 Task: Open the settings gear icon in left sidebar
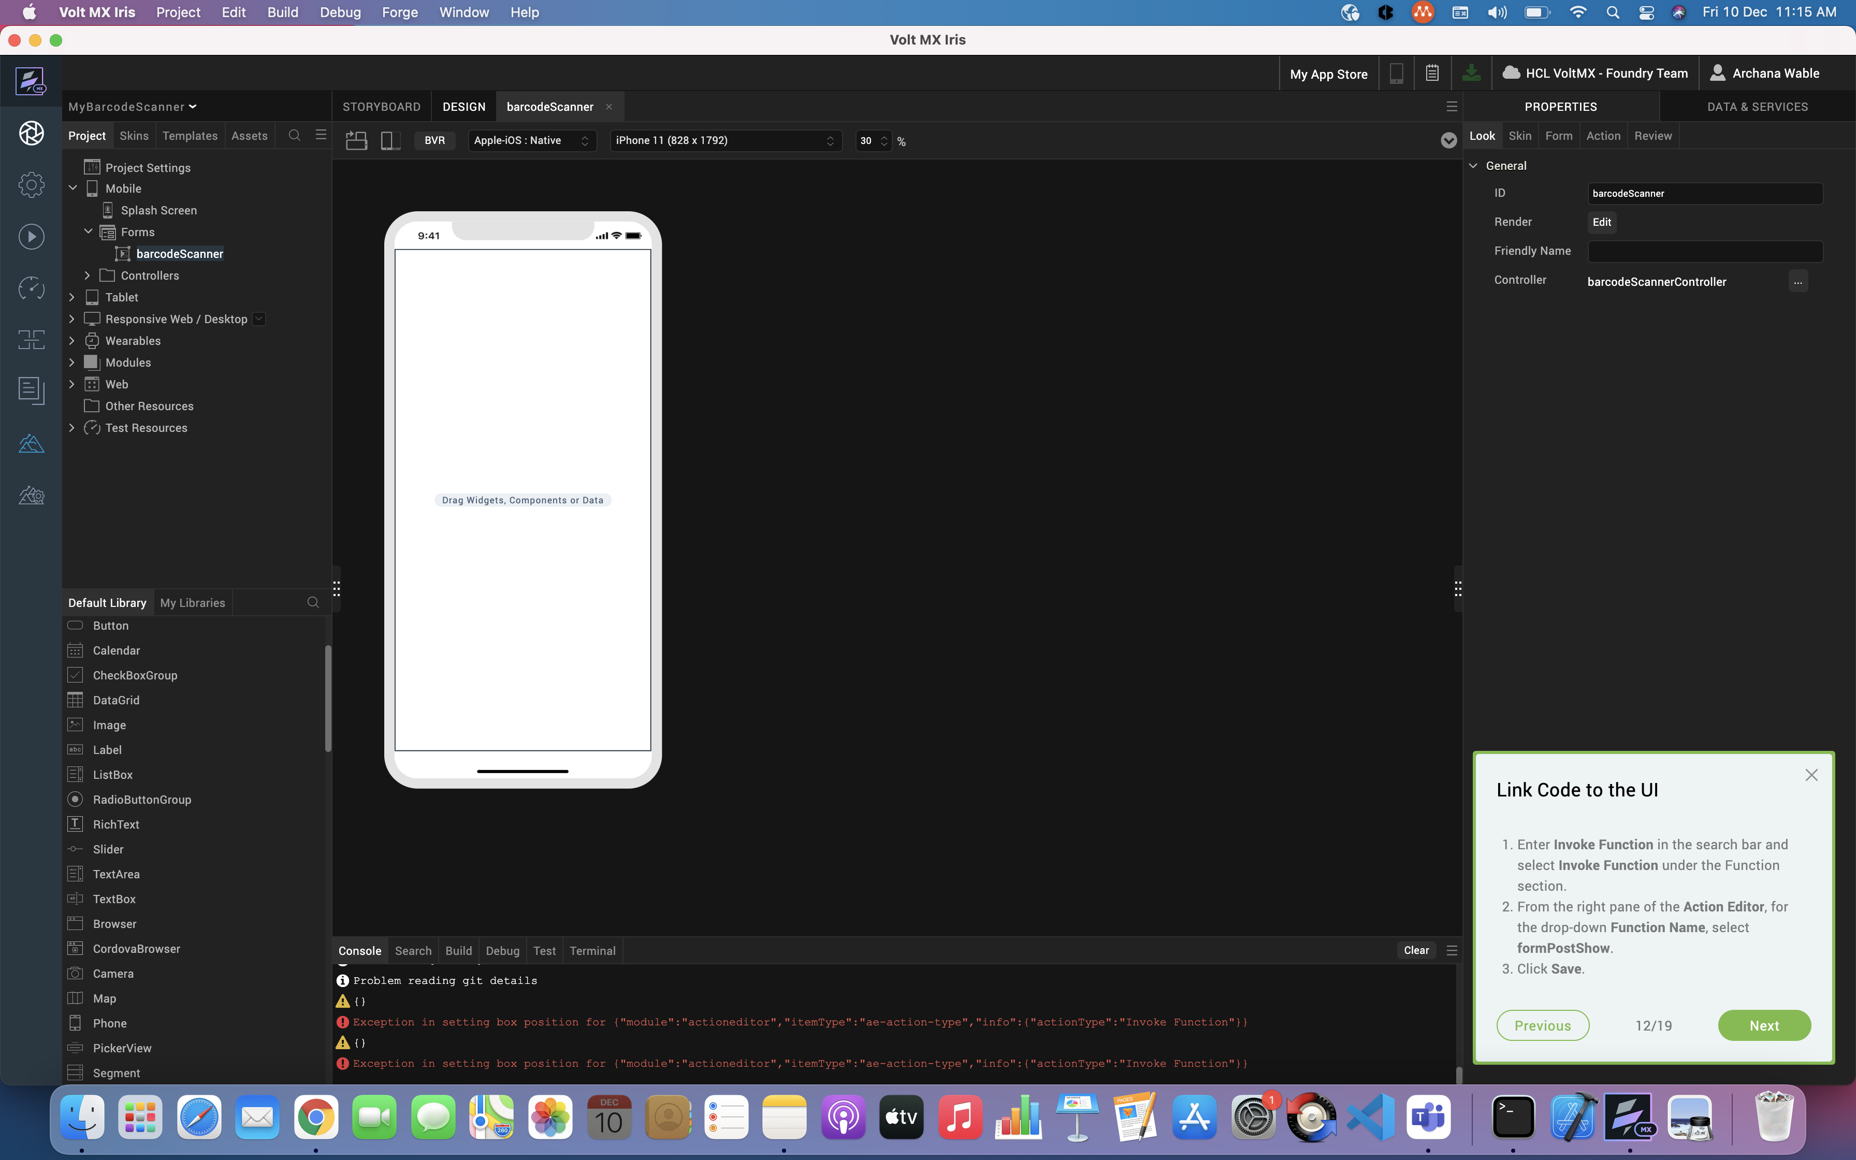[32, 185]
